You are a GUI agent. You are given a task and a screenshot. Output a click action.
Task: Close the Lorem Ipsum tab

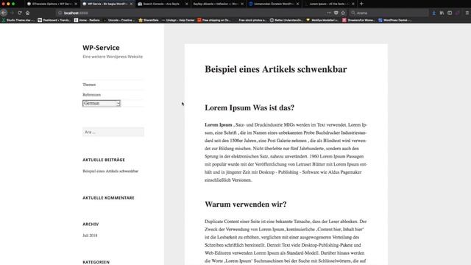[353, 4]
